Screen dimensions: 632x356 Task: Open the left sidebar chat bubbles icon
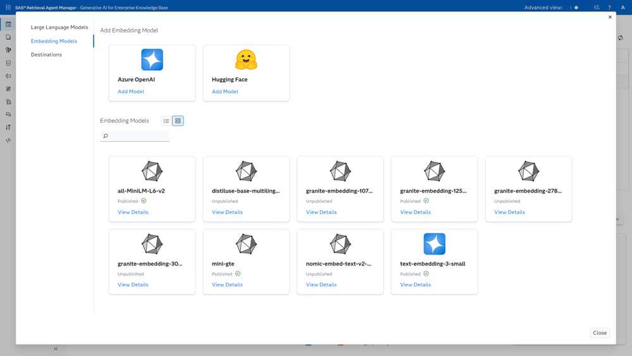click(8, 115)
